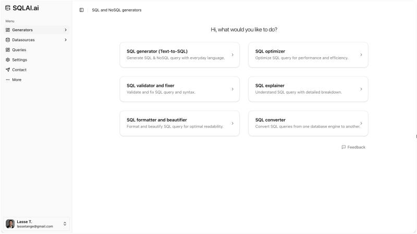Click the SQLAI.ai database logo icon
This screenshot has width=417, height=234.
coord(8,8)
